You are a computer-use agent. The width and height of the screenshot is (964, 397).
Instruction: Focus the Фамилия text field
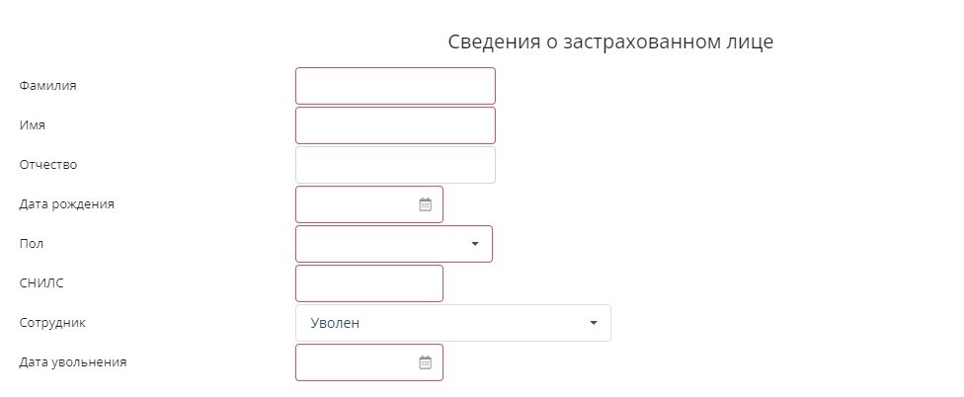395,86
